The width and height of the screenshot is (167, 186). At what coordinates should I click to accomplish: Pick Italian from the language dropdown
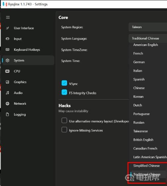coord(137,71)
